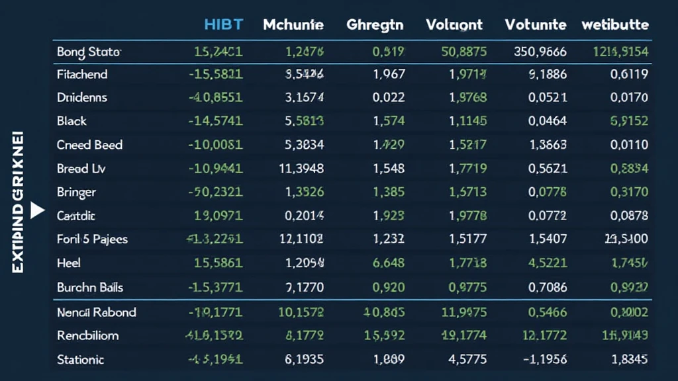Select the Fitachend row label
Image resolution: width=678 pixels, height=381 pixels.
point(82,75)
